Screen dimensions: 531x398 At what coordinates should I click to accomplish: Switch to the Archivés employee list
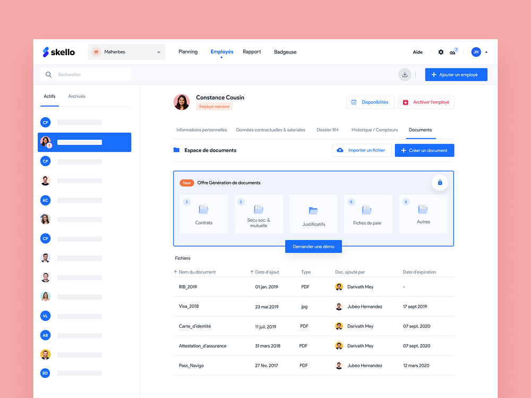coord(76,96)
